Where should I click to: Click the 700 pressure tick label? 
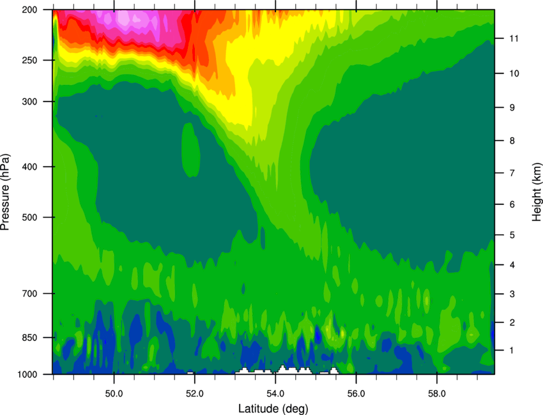click(x=29, y=293)
